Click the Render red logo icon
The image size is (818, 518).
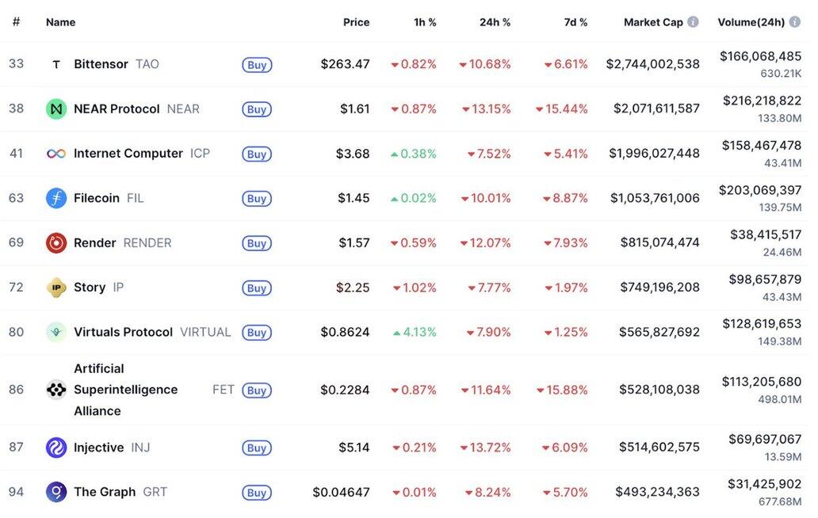tap(56, 243)
